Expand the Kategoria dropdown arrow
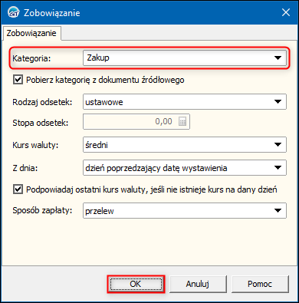This screenshot has height=303, width=299. (x=278, y=58)
